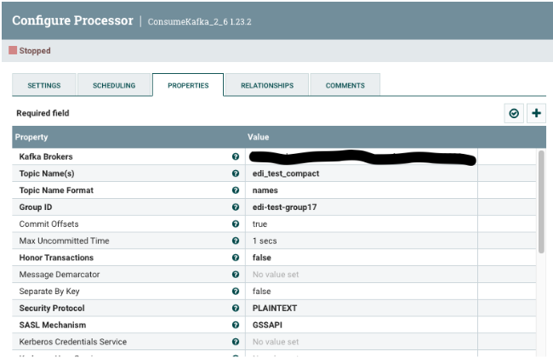Open help tooltip for Commit Offsets
The width and height of the screenshot is (553, 363).
point(236,224)
